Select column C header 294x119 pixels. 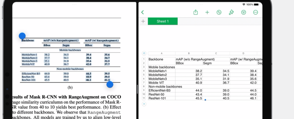pos(216,53)
